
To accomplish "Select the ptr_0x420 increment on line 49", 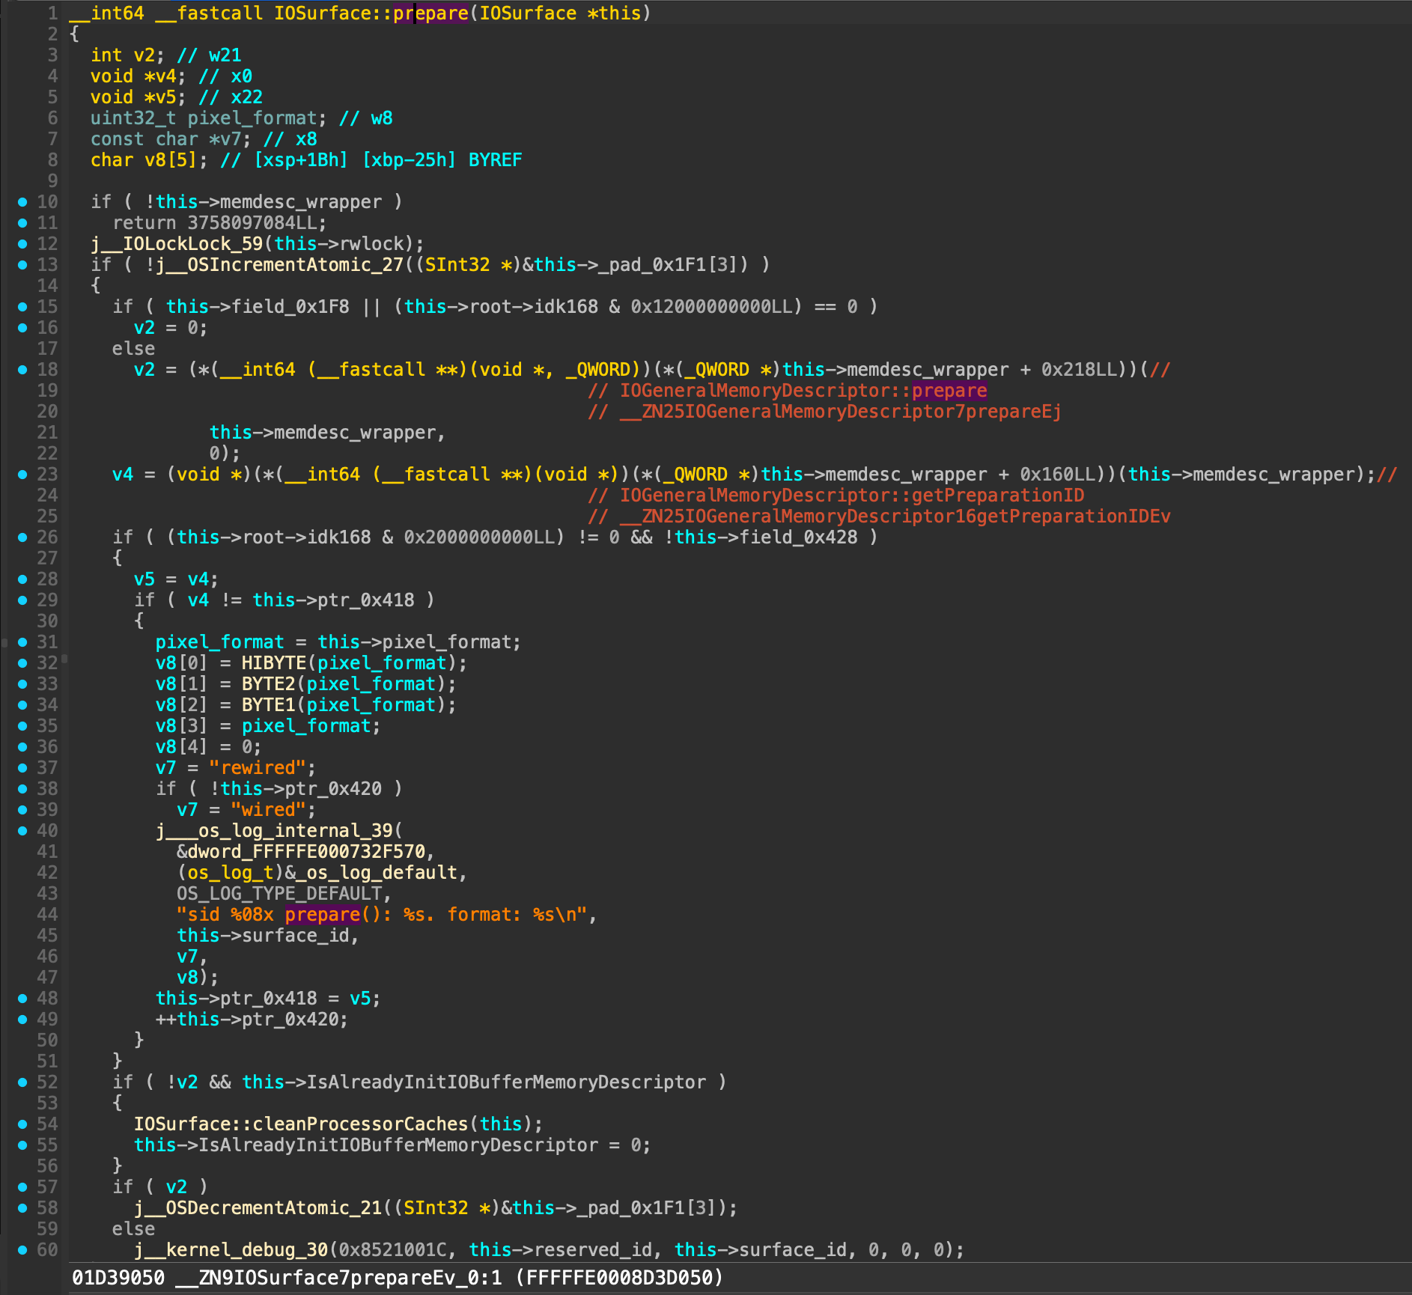I will (251, 1019).
